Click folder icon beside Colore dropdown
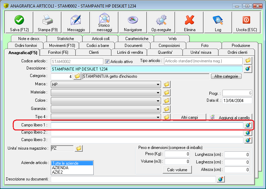 tap(166, 101)
